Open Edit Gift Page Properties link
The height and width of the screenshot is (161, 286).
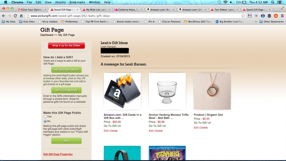58,154
